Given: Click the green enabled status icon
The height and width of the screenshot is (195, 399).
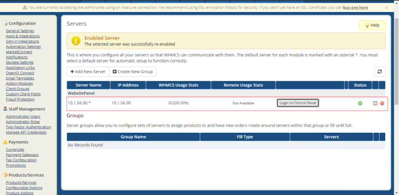Looking at the screenshot, I should point(360,103).
